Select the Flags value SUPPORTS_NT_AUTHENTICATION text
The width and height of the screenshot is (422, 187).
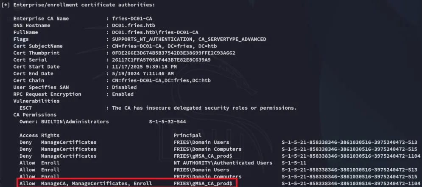[x=150, y=39]
